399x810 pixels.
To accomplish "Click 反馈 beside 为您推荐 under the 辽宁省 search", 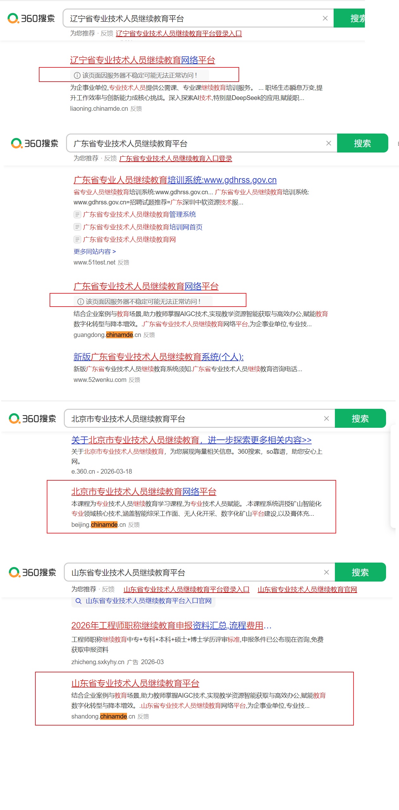I will tap(107, 33).
